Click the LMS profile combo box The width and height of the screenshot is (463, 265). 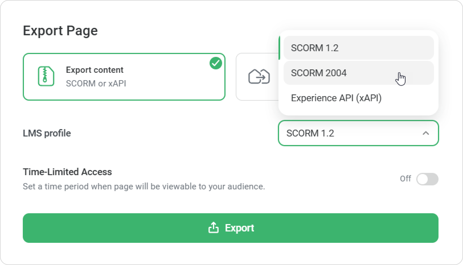pyautogui.click(x=350, y=133)
